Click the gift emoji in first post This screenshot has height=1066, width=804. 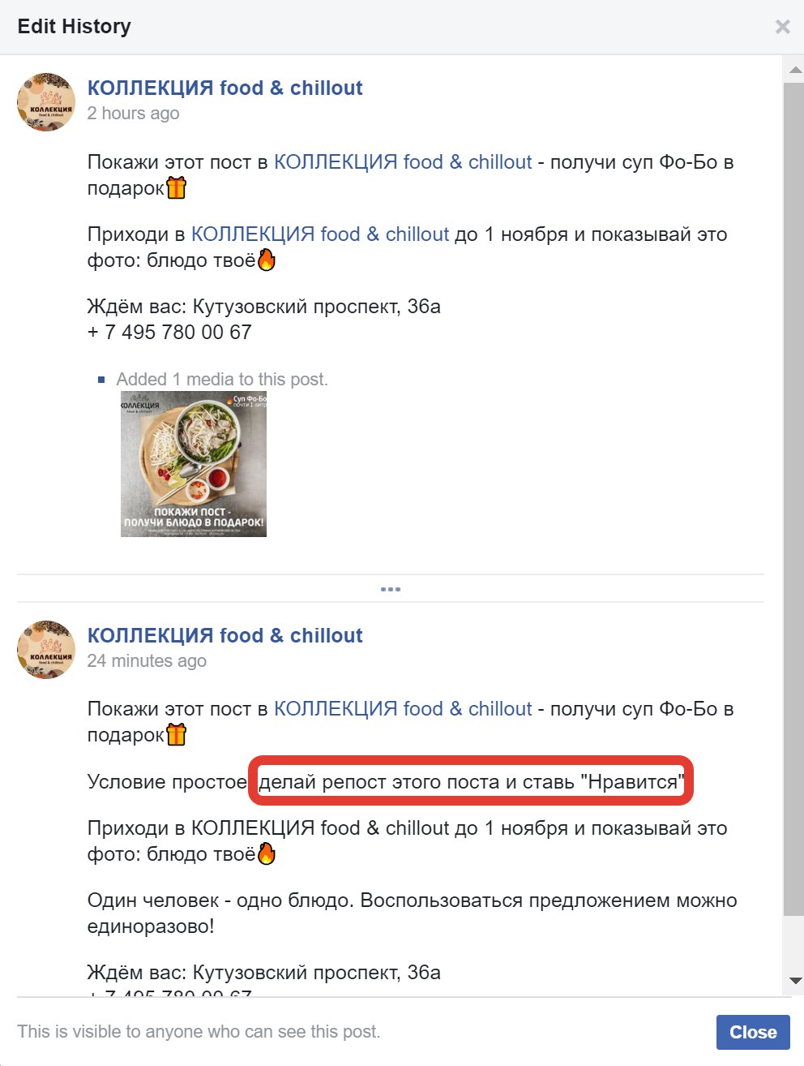[176, 188]
